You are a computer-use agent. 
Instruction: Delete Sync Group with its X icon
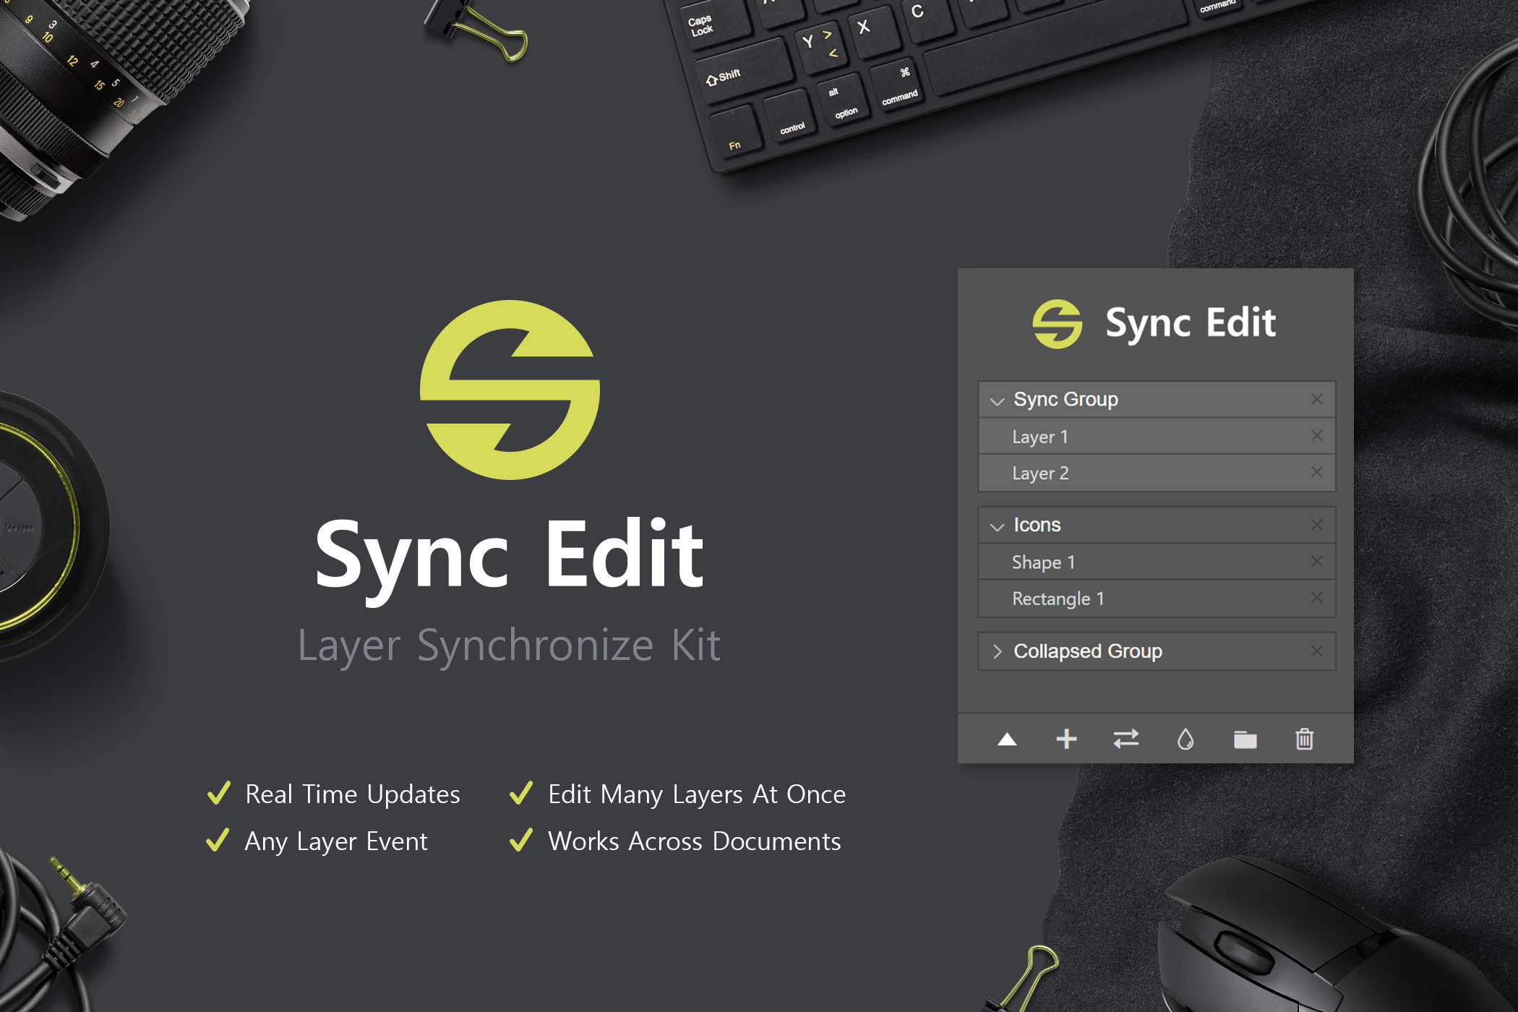1316,399
